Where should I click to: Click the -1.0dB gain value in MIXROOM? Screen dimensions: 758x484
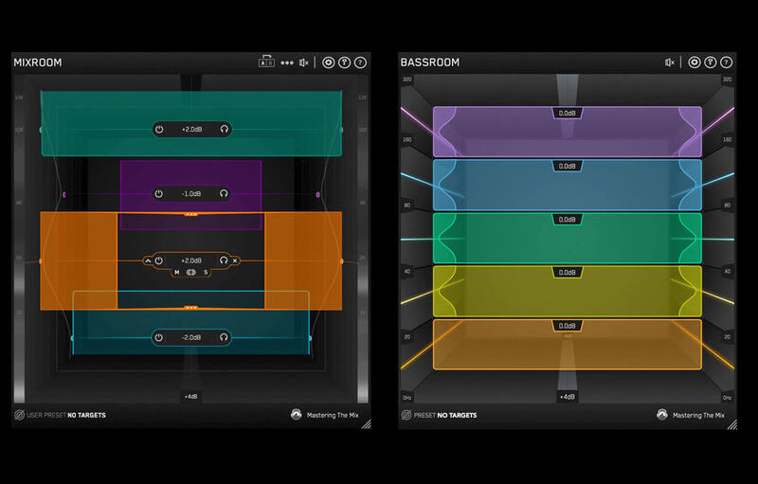[191, 194]
